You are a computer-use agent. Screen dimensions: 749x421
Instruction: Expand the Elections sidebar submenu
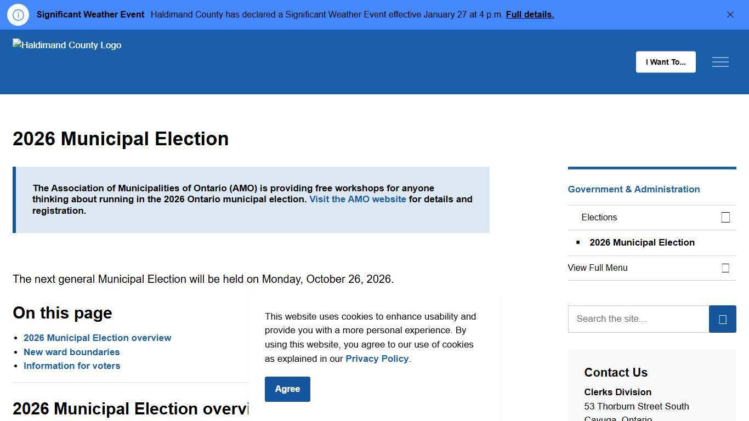pos(725,218)
